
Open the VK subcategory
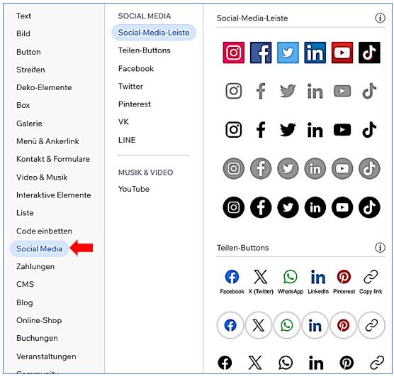[x=123, y=122]
